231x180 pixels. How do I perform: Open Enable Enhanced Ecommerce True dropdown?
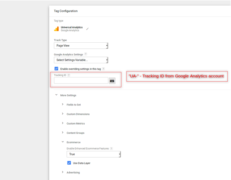(94, 154)
